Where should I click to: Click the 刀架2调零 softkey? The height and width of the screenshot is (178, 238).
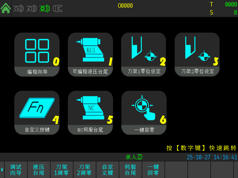click(x=84, y=170)
